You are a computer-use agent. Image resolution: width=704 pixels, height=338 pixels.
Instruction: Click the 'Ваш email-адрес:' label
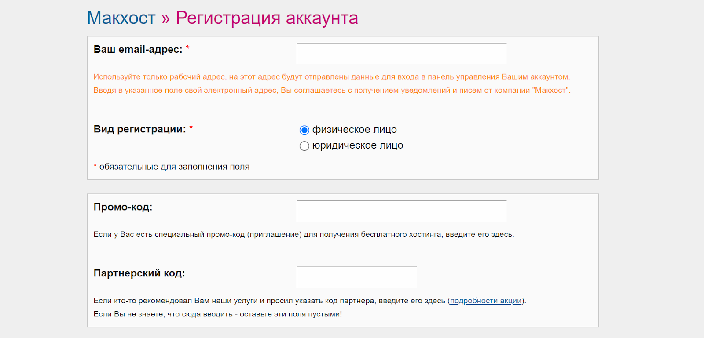[138, 49]
